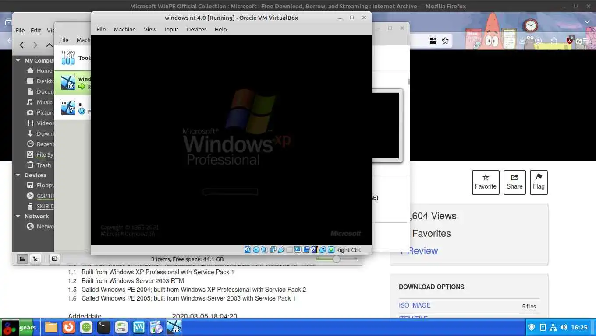Open the Devices menu of the VM window
The image size is (596, 336).
pos(197,29)
